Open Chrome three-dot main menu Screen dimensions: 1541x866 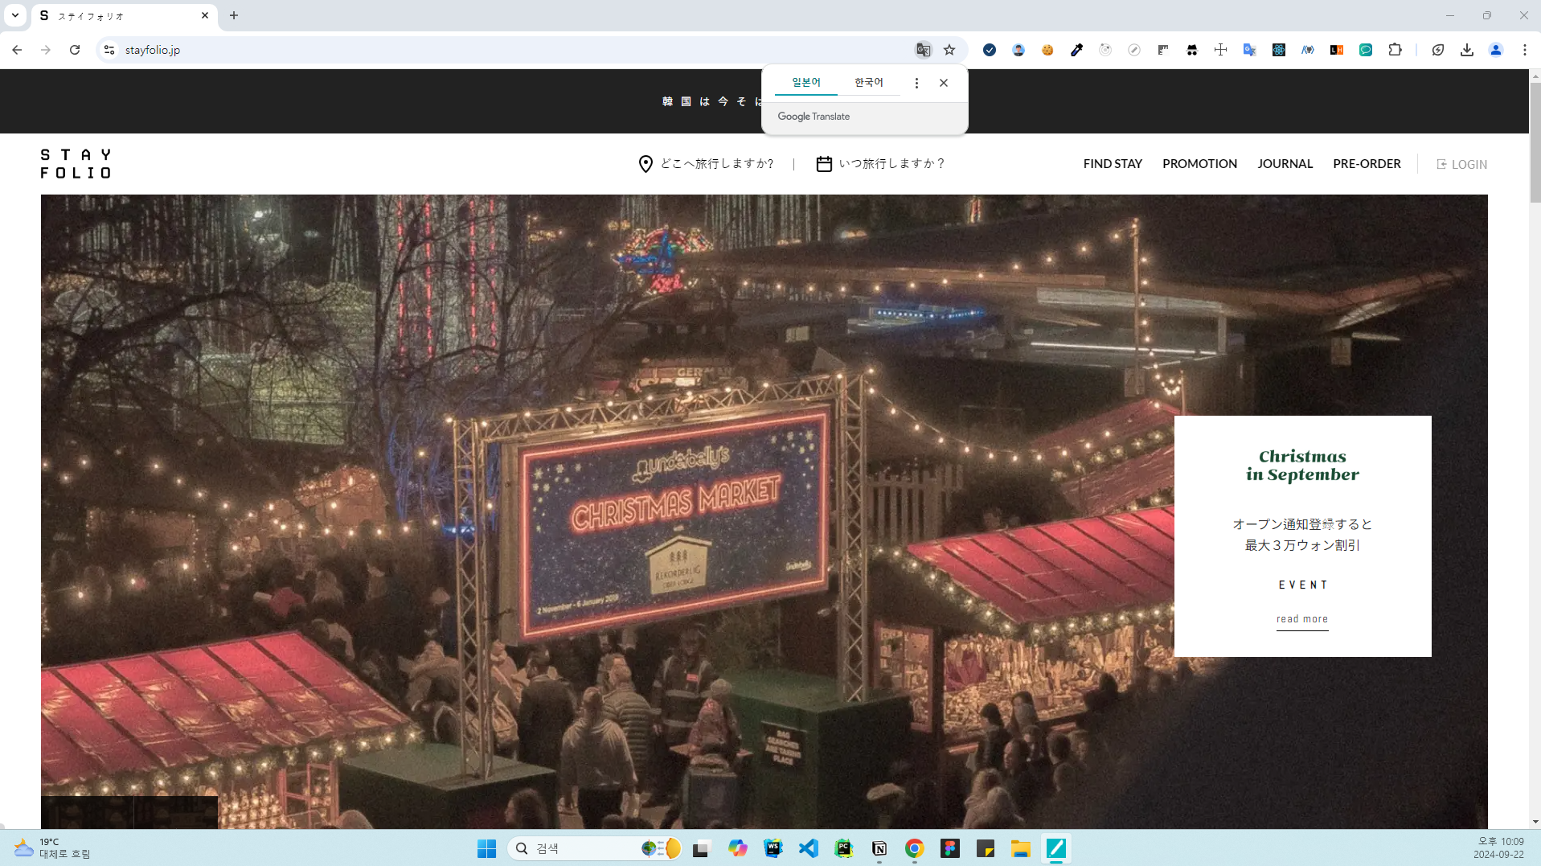click(1524, 50)
